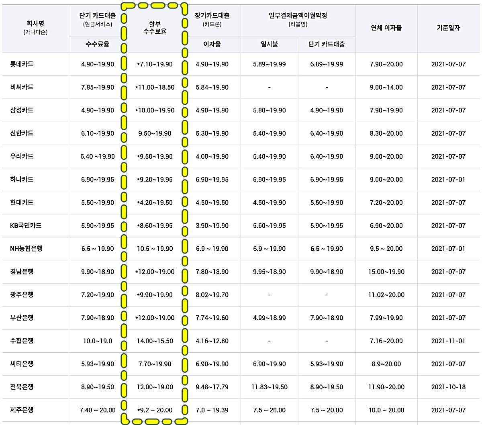
Task: Click NH농협은행 reference date 2021-07-01
Action: click(448, 249)
